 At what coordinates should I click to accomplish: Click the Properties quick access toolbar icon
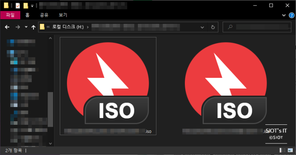[x=18, y=6]
